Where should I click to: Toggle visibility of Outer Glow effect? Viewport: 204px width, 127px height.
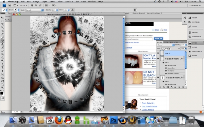[x=166, y=68]
